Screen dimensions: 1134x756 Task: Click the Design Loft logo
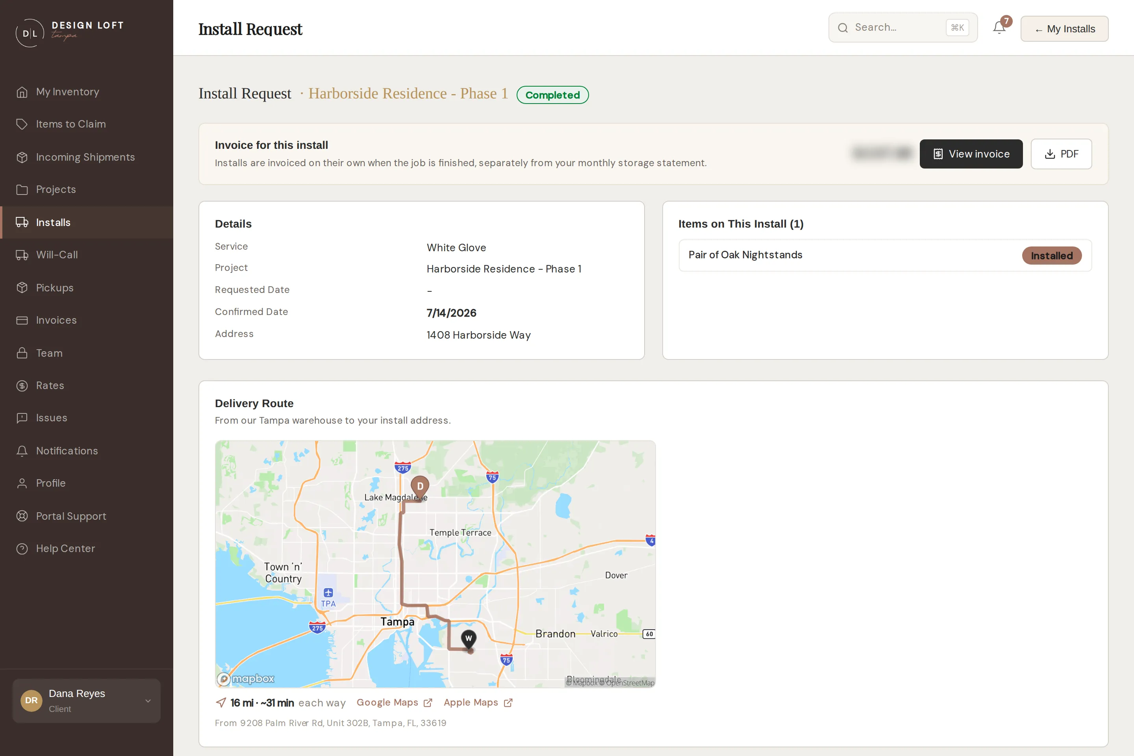[69, 32]
